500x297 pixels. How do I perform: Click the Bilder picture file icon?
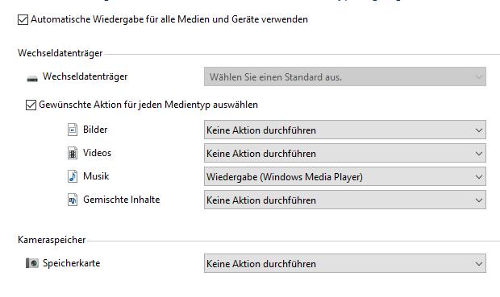tap(73, 130)
